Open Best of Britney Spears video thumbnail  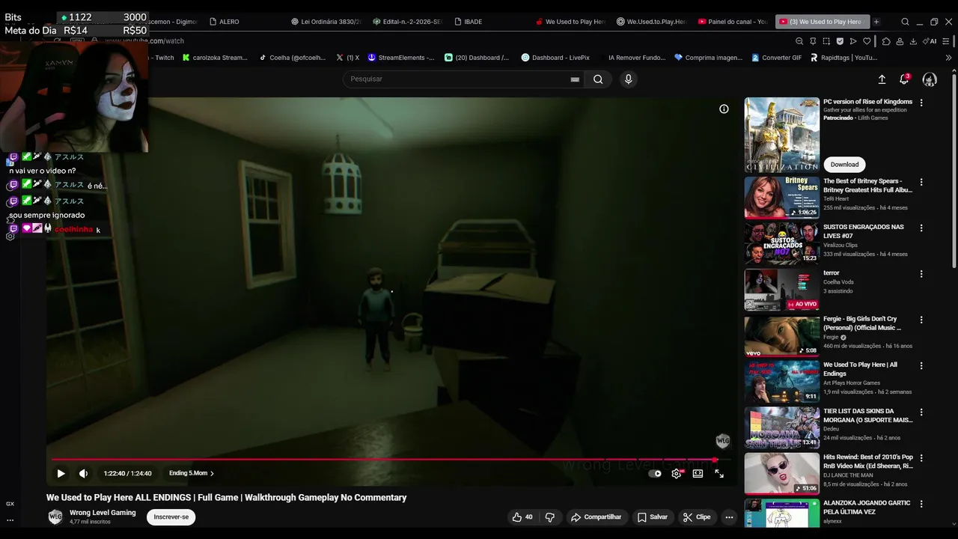tap(782, 197)
